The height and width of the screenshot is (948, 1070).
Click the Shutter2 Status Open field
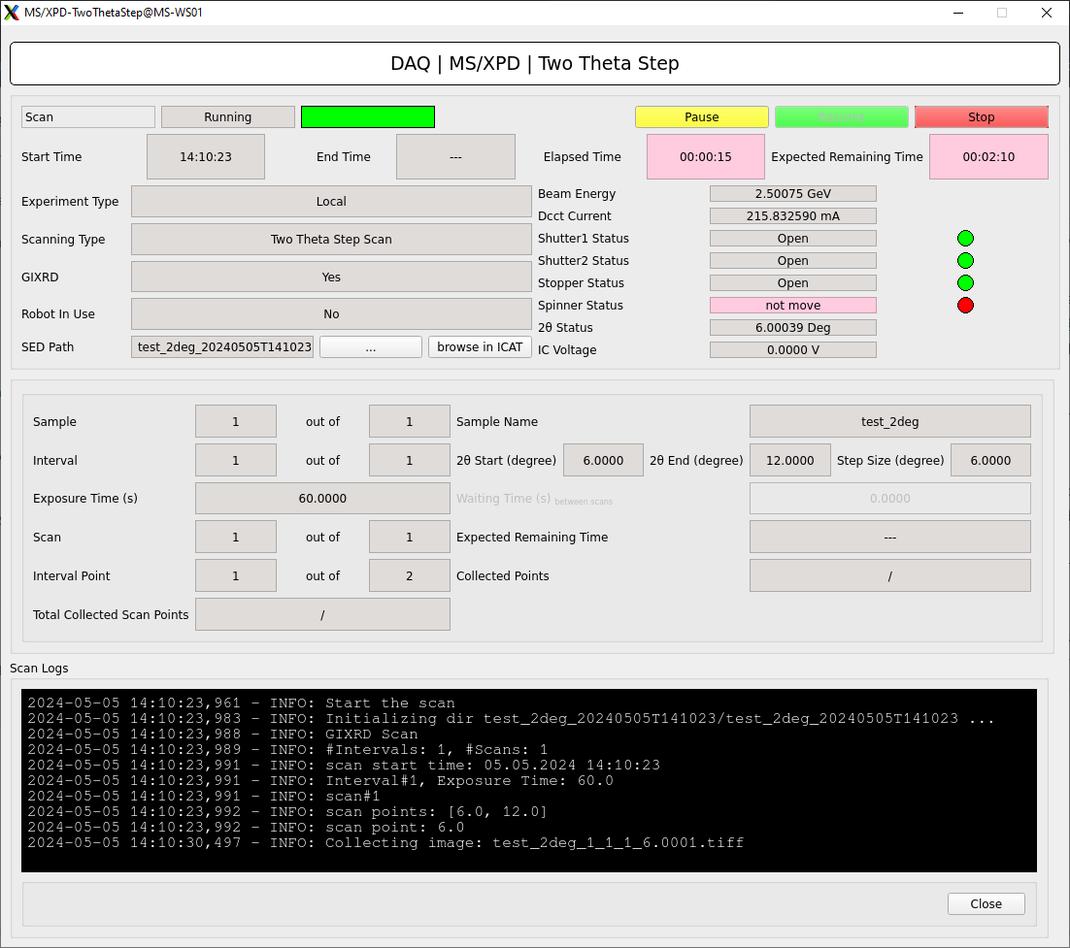[793, 260]
